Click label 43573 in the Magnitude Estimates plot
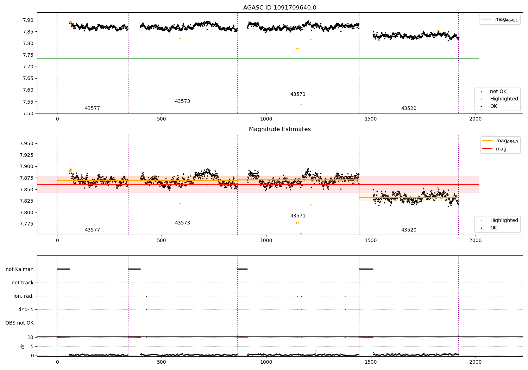 (x=182, y=223)
